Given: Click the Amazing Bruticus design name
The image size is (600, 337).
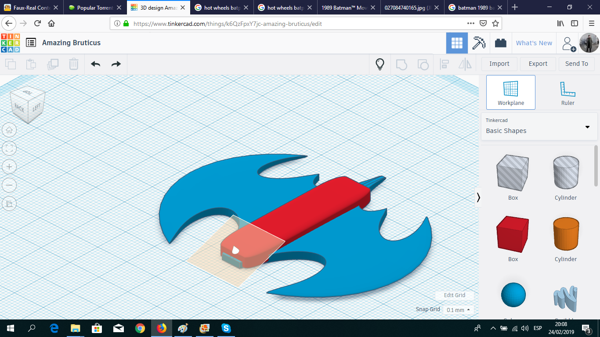Looking at the screenshot, I should click(72, 43).
